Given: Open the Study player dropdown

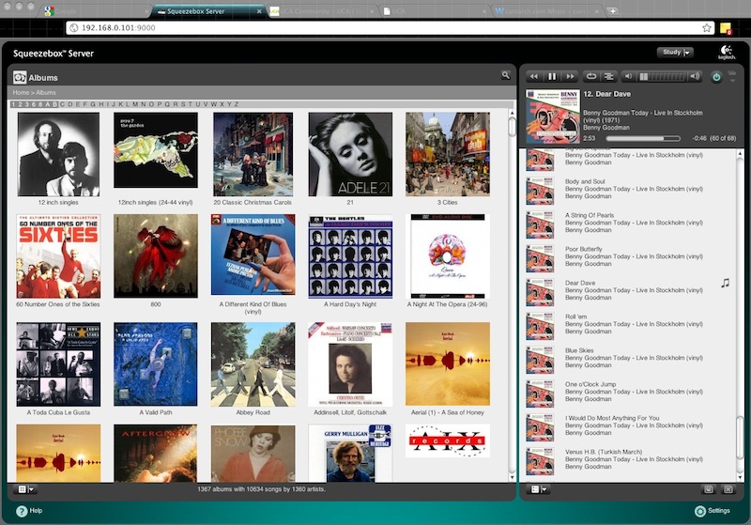Looking at the screenshot, I should coord(675,53).
